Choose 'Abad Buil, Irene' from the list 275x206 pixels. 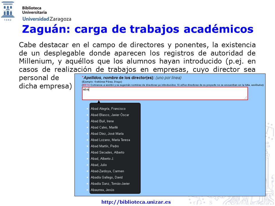point(102,121)
